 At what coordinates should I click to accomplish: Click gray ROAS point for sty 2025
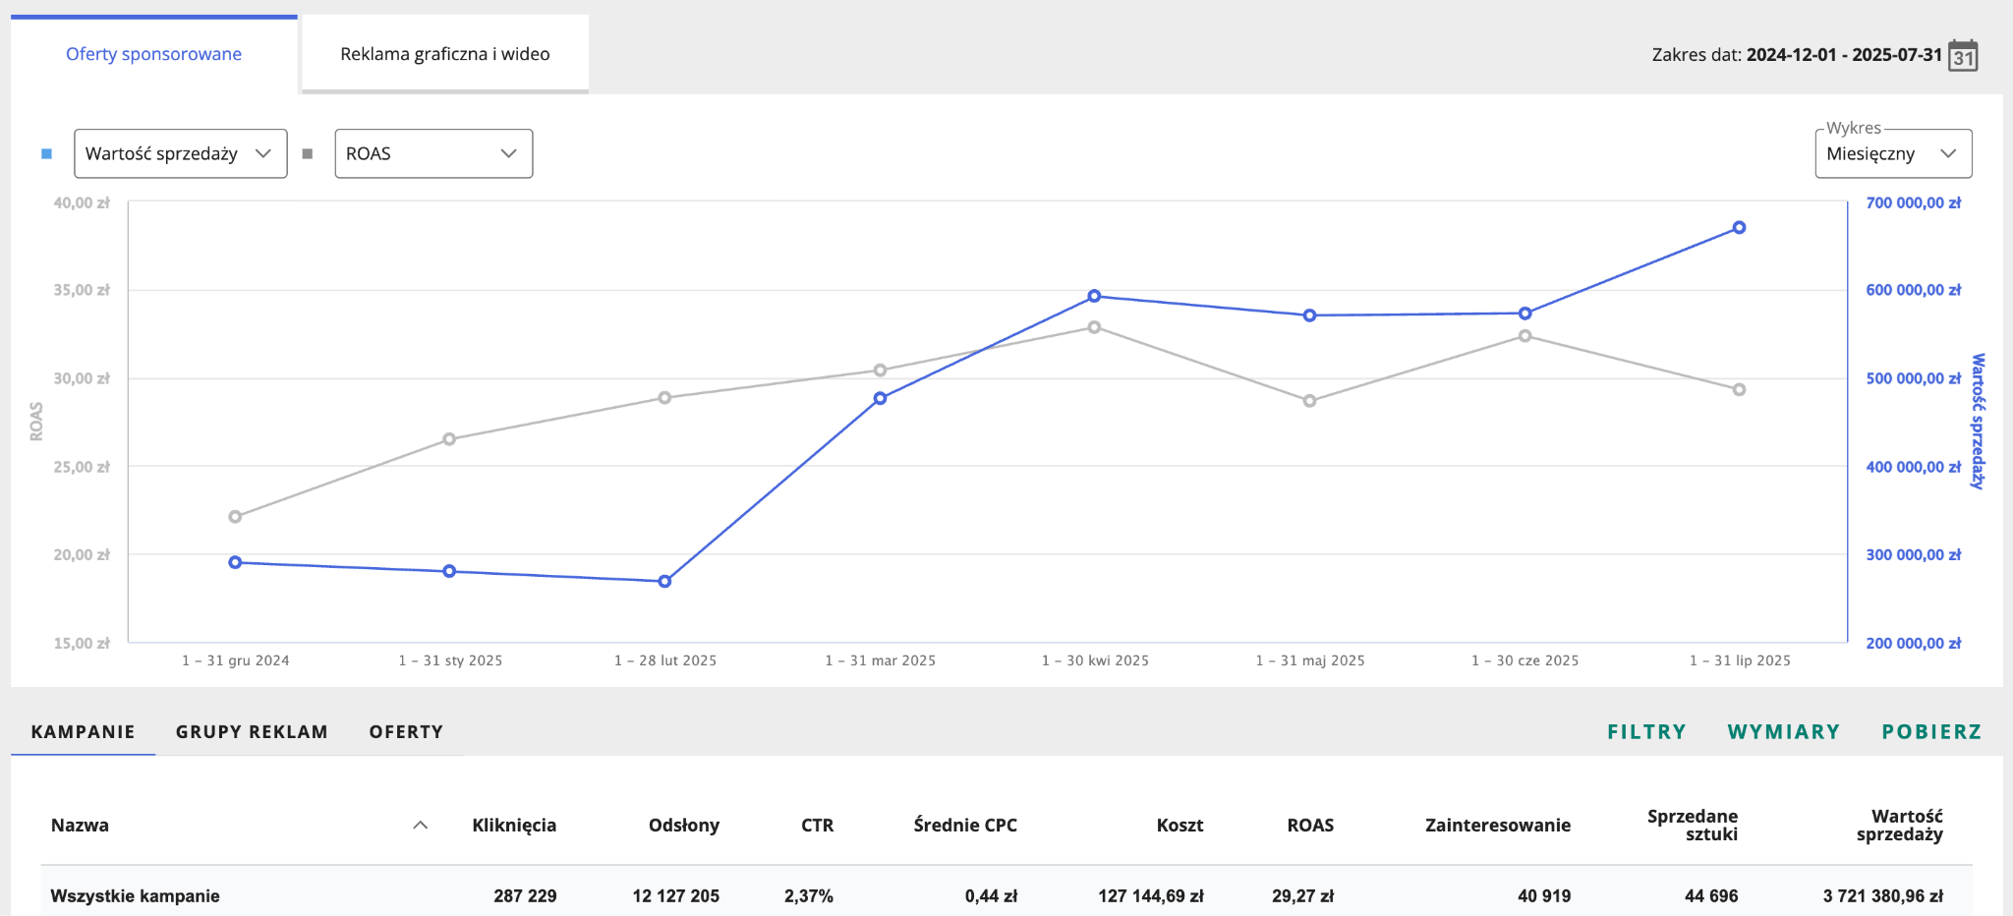pyautogui.click(x=449, y=439)
